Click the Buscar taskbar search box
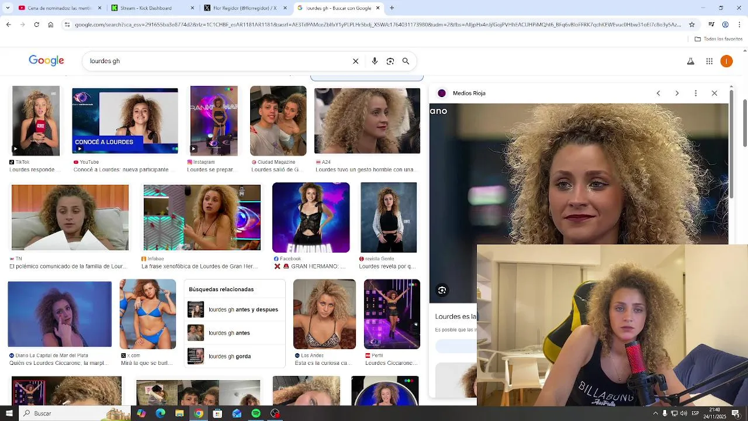Viewport: 748px width, 421px height. (75, 413)
